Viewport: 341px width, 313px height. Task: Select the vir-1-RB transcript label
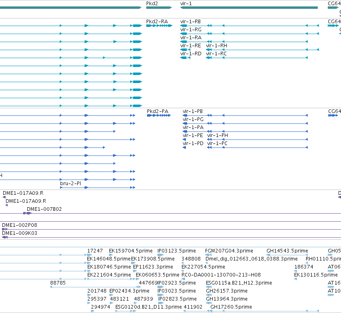point(190,22)
